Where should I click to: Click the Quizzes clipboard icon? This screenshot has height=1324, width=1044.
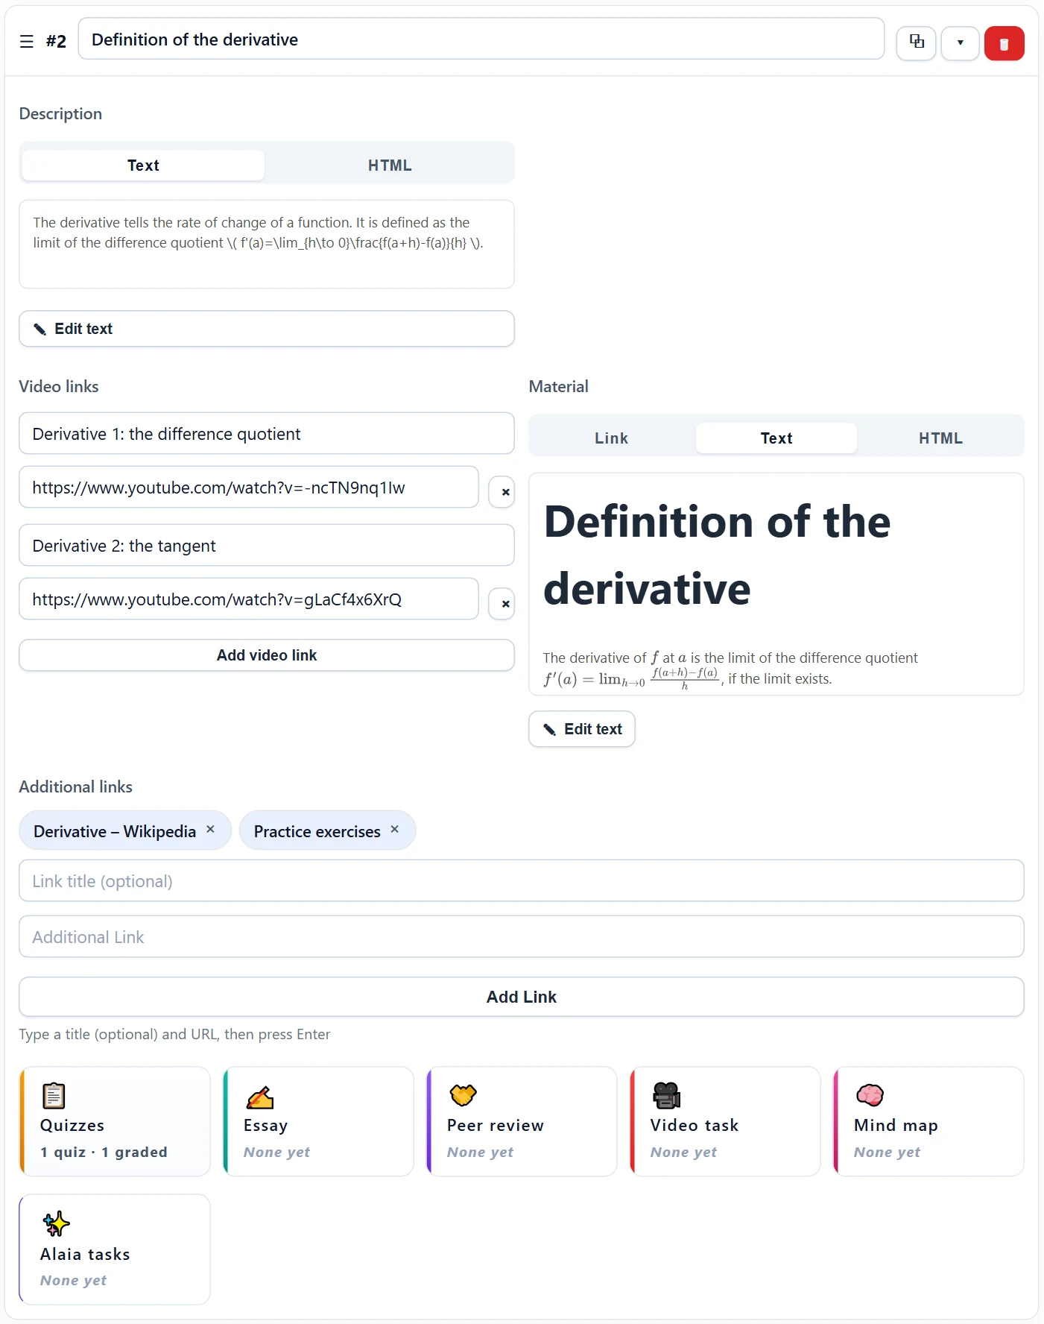pyautogui.click(x=54, y=1096)
